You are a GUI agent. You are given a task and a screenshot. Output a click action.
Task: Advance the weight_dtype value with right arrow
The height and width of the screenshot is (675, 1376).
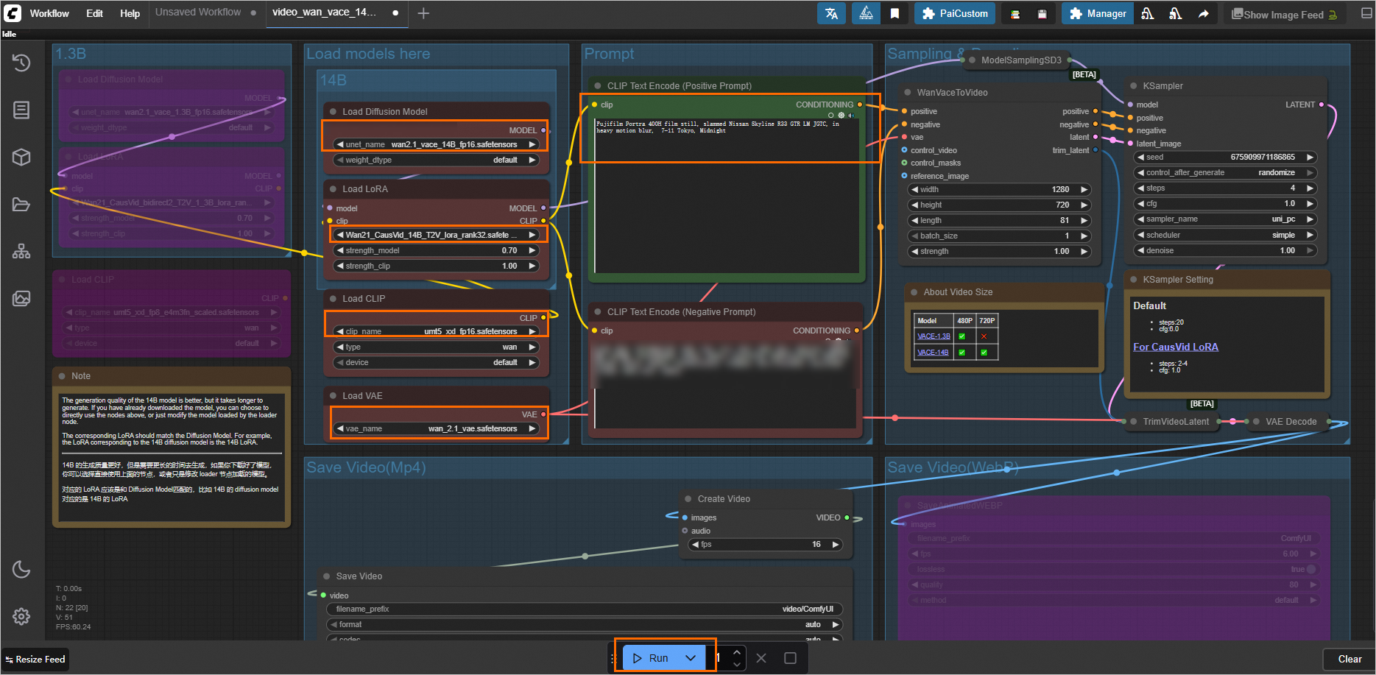[532, 160]
